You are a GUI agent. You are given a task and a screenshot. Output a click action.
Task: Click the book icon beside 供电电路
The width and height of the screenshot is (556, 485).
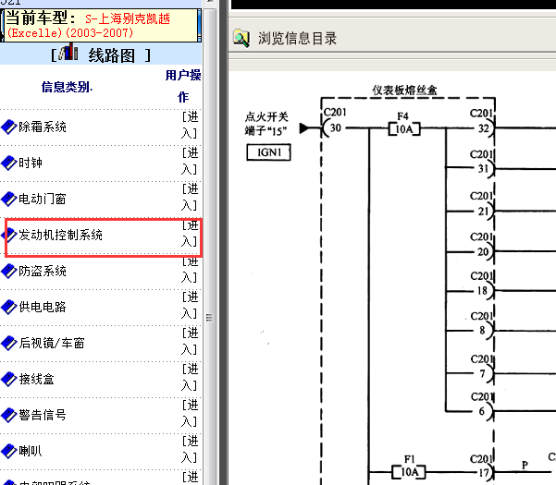coord(9,307)
